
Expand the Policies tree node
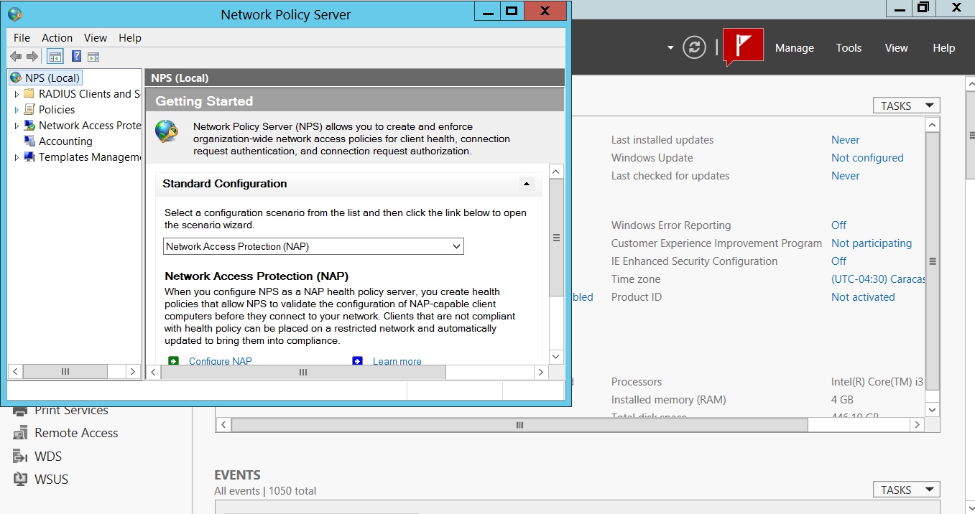click(17, 110)
